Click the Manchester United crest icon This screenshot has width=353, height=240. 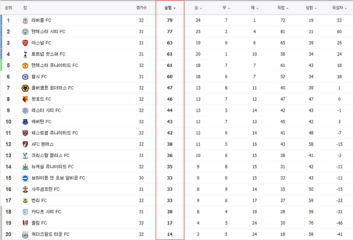click(x=25, y=65)
